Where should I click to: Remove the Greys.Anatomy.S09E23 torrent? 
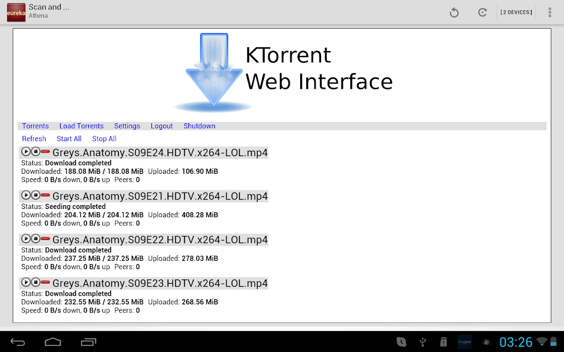tap(45, 282)
